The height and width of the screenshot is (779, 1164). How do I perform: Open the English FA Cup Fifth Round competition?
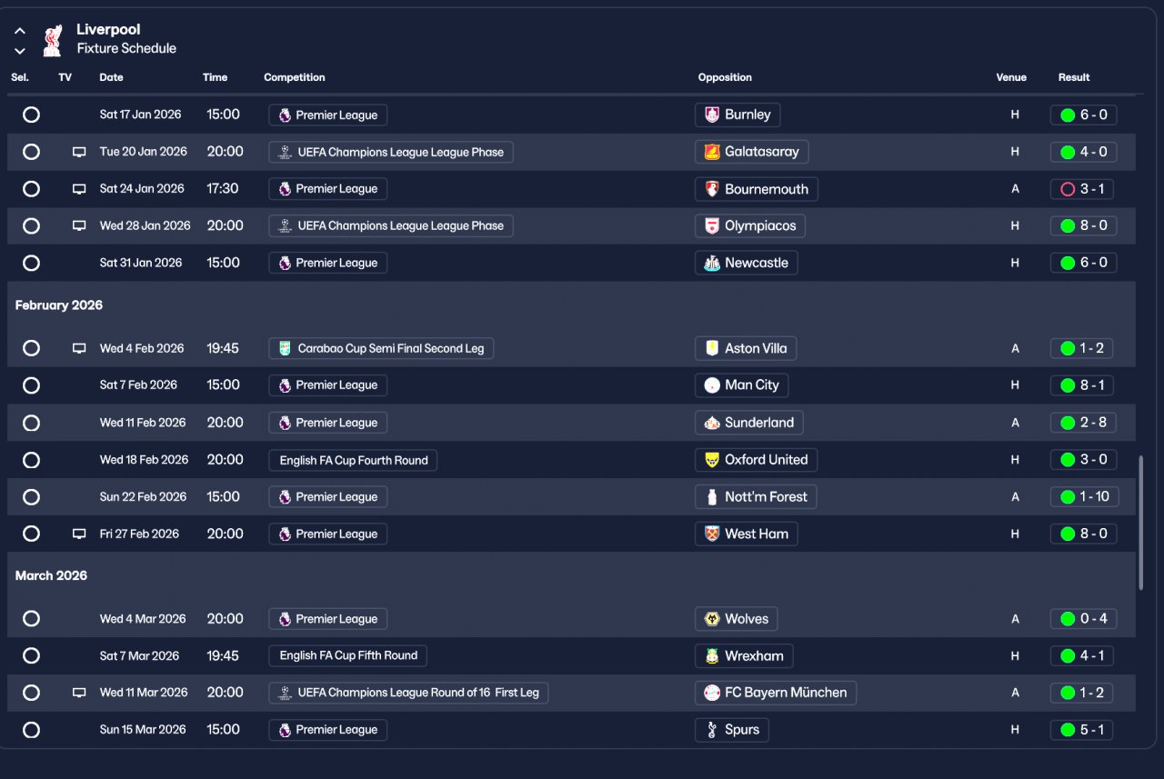pyautogui.click(x=348, y=656)
